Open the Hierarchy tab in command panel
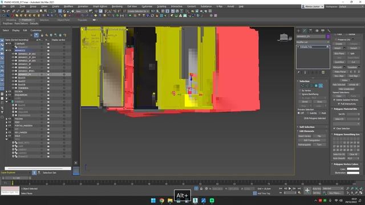365x205 pixels. pos(310,31)
